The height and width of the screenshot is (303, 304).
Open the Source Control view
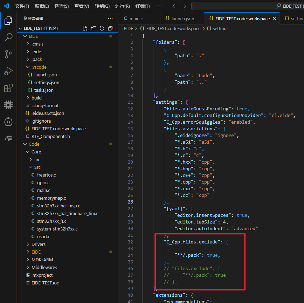[8, 54]
